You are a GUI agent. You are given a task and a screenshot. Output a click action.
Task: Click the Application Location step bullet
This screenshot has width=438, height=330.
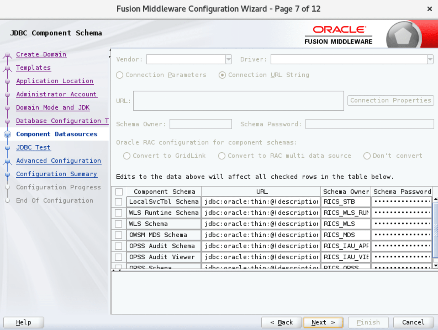click(x=7, y=81)
